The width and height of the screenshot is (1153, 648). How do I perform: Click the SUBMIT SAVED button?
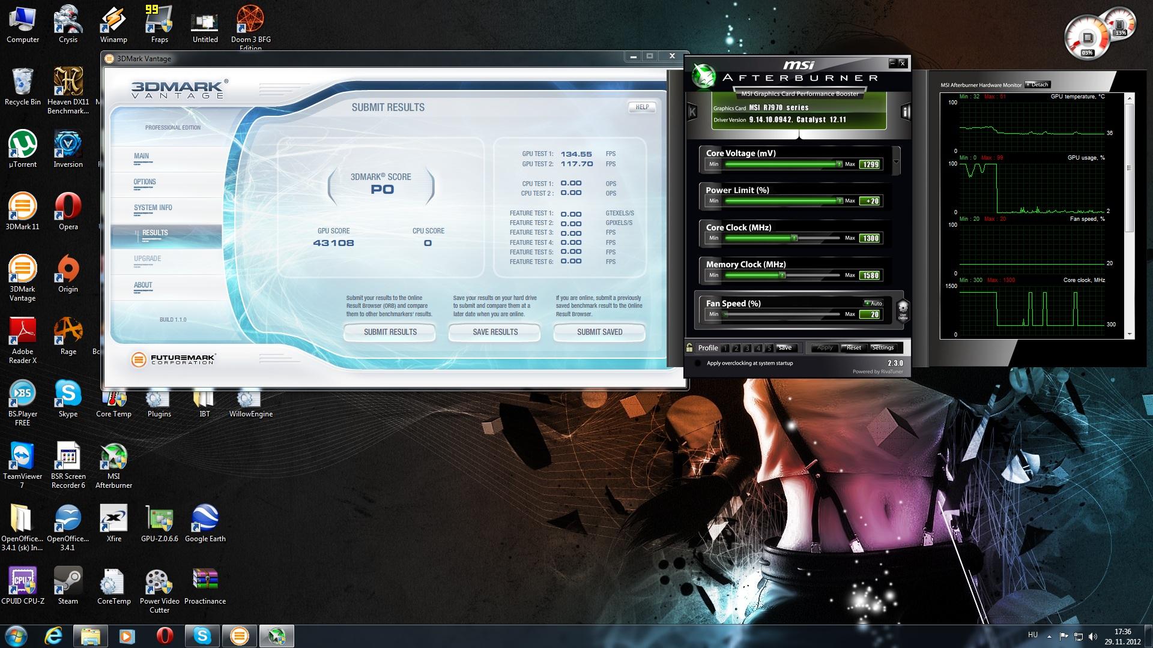click(599, 332)
